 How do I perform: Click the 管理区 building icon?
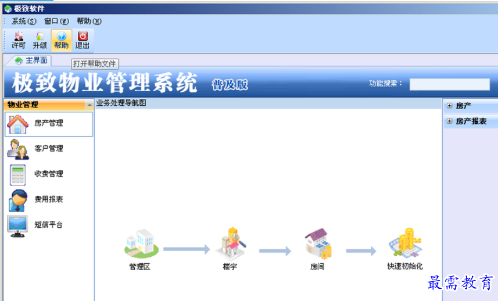pos(141,243)
